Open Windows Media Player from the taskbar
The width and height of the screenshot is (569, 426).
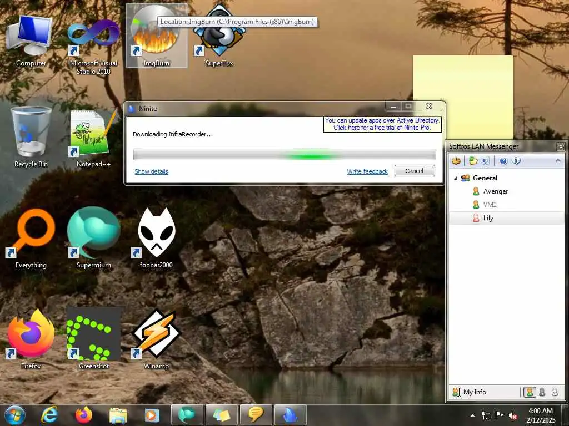point(152,415)
